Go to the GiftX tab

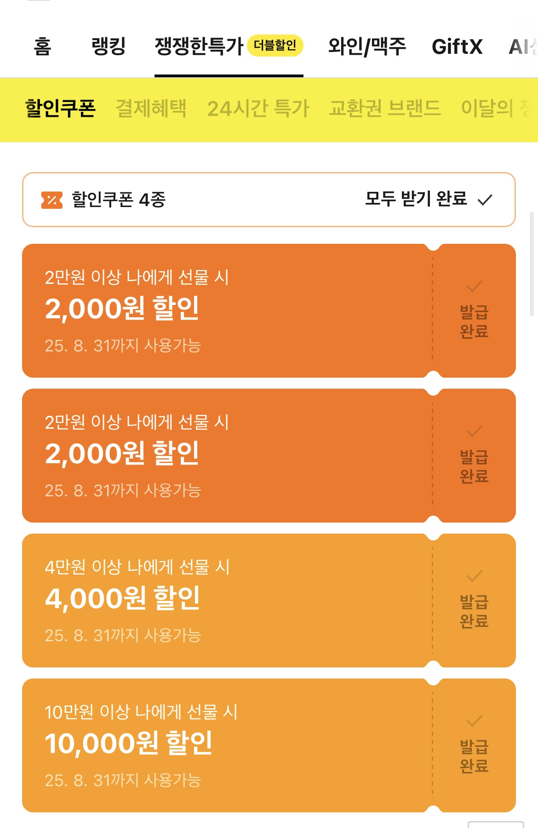pyautogui.click(x=457, y=46)
